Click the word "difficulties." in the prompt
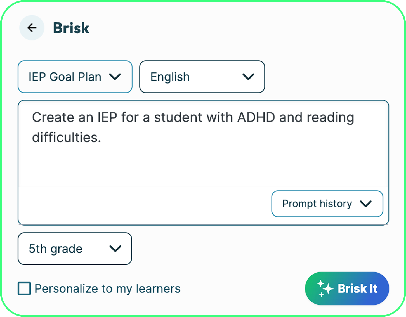The image size is (406, 317). (x=67, y=138)
